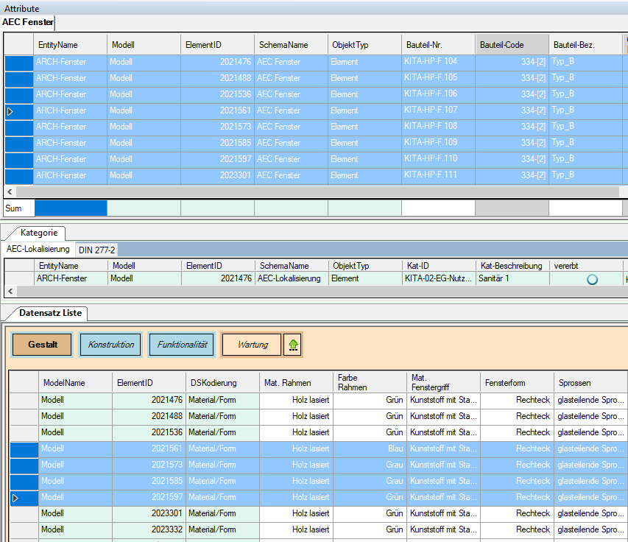628x542 pixels.
Task: Click Mat. Rahmen cell of ElementID 2021476 row
Action: tap(296, 400)
